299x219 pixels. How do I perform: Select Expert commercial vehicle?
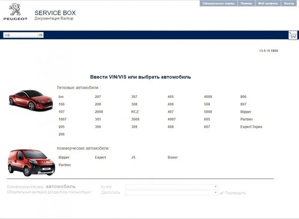point(100,157)
